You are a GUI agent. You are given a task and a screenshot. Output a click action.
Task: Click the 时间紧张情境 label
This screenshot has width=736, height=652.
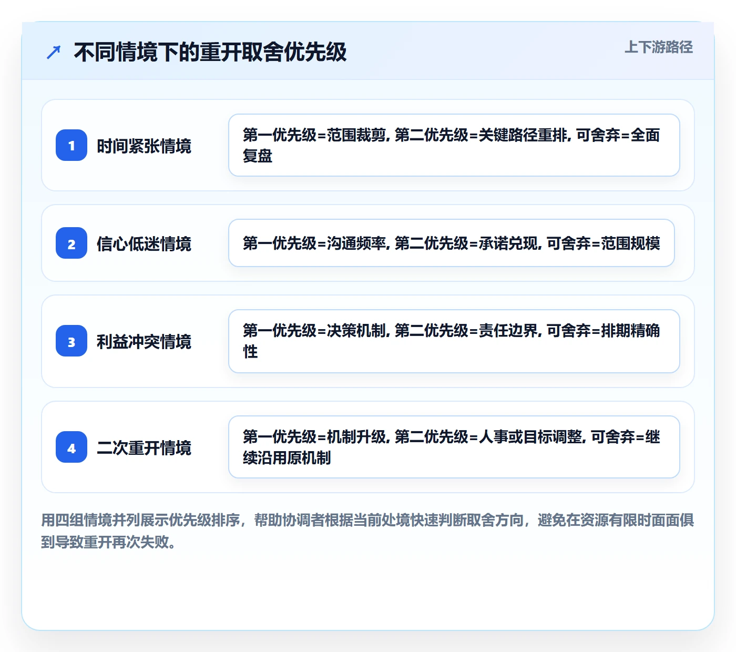(144, 146)
